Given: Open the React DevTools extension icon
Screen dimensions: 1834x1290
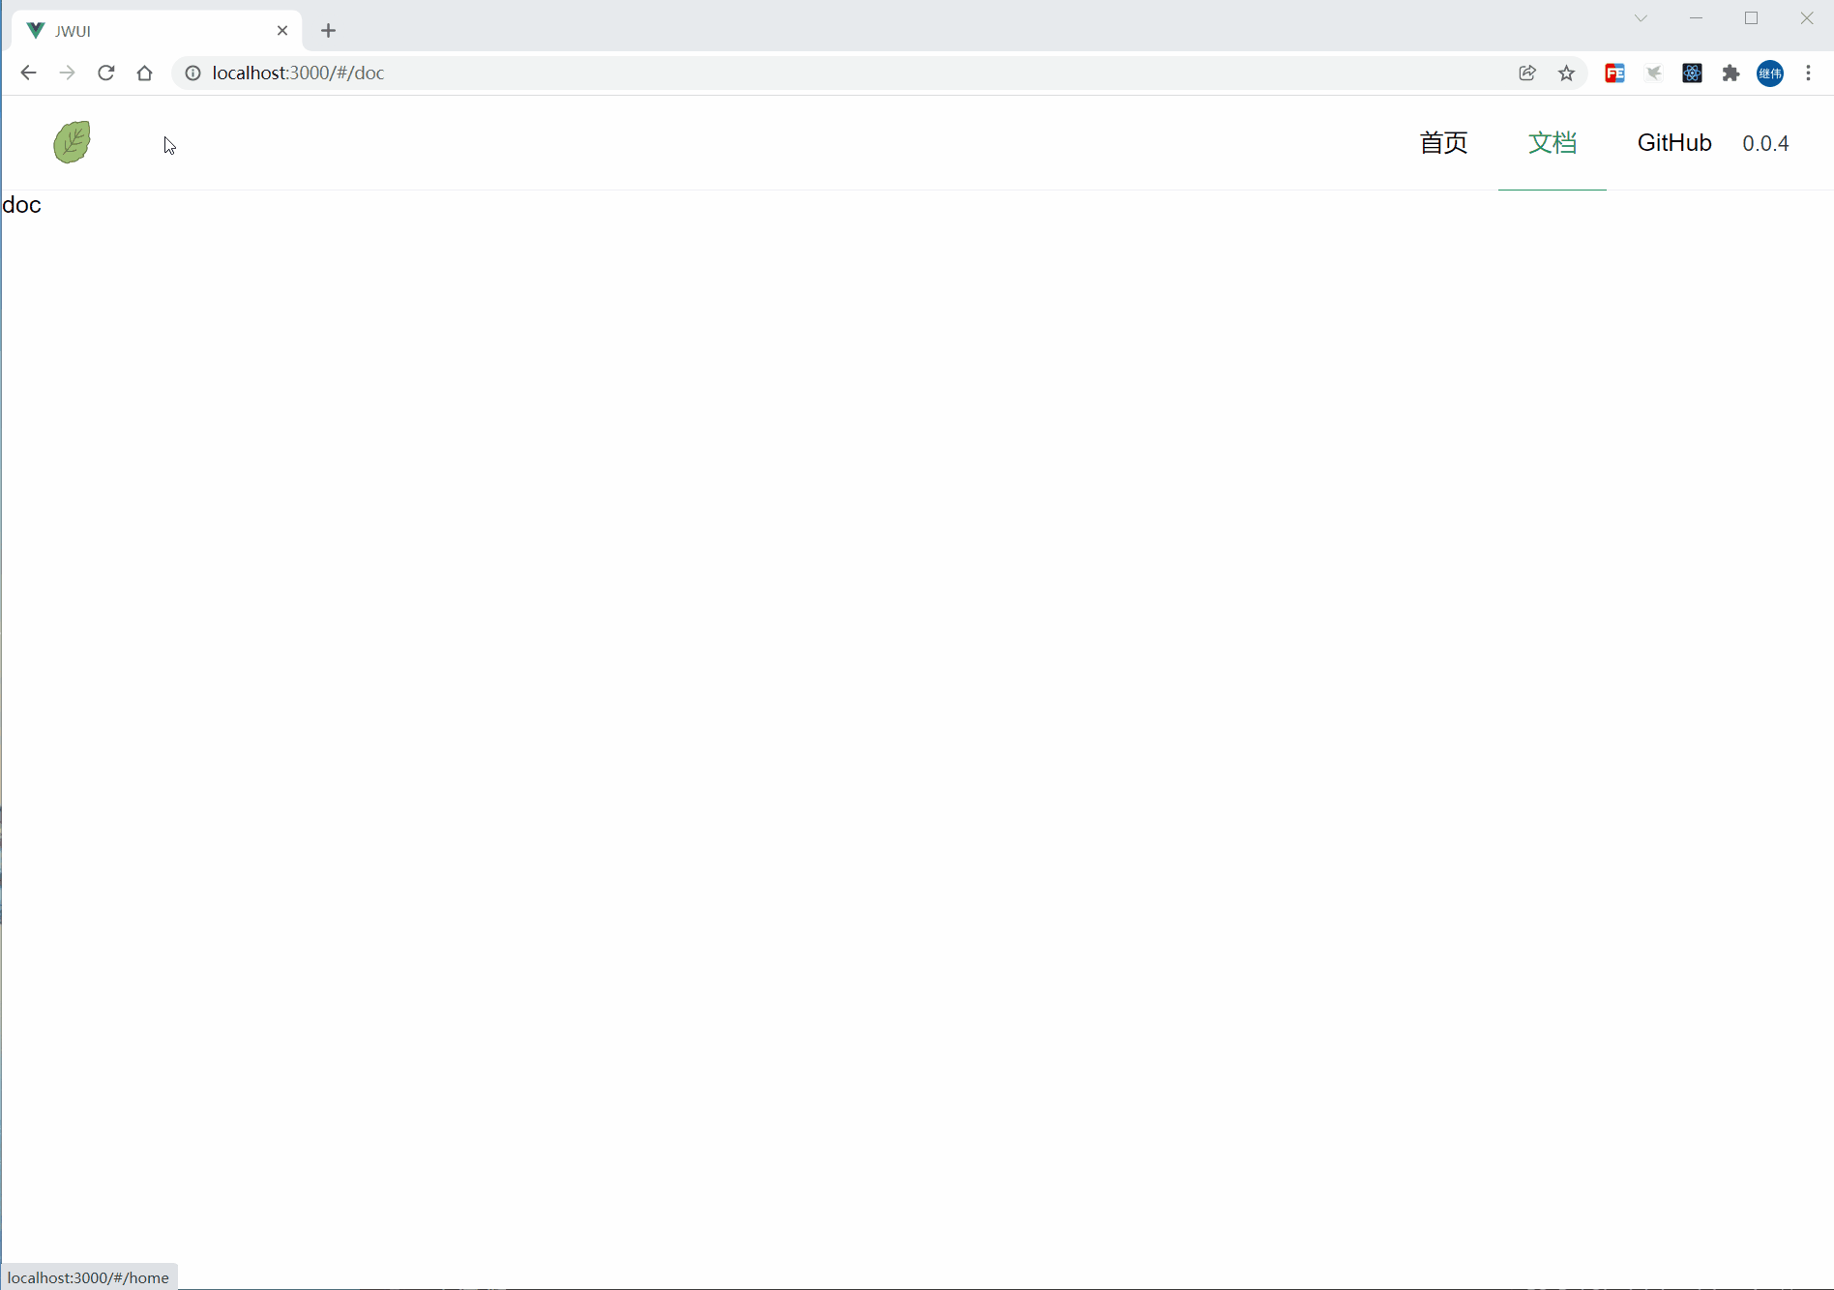Looking at the screenshot, I should 1692,73.
